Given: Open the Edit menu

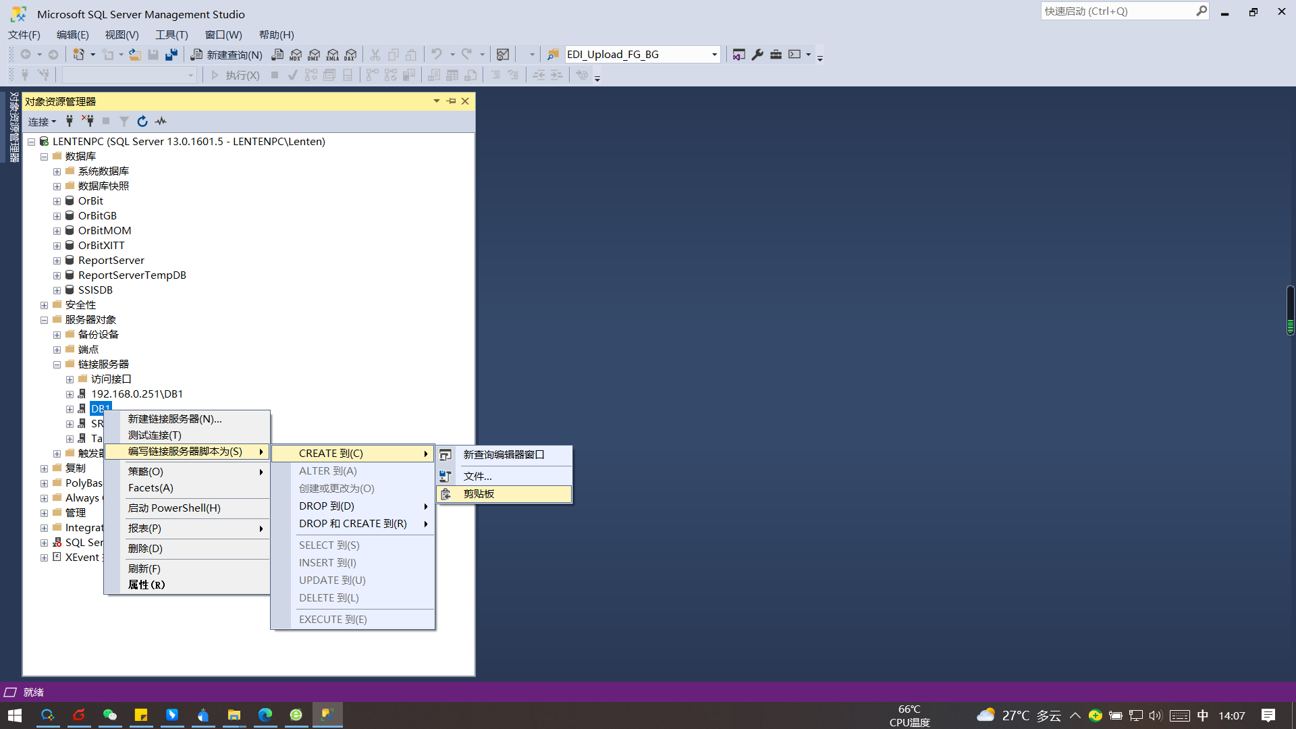Looking at the screenshot, I should [73, 35].
